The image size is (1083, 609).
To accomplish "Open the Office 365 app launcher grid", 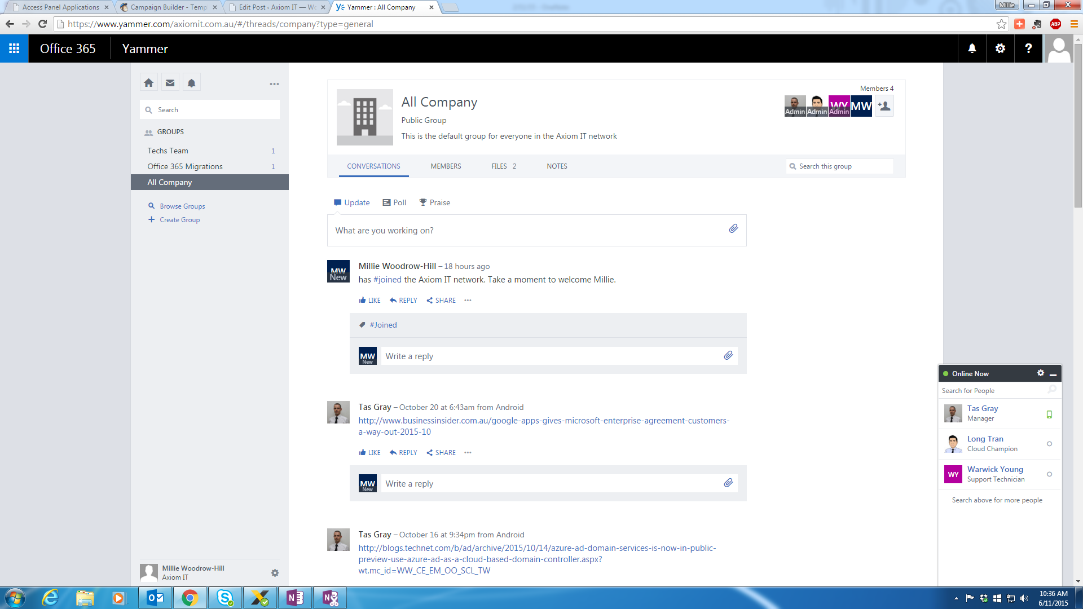I will click(14, 48).
